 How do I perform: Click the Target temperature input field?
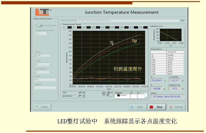(41, 34)
